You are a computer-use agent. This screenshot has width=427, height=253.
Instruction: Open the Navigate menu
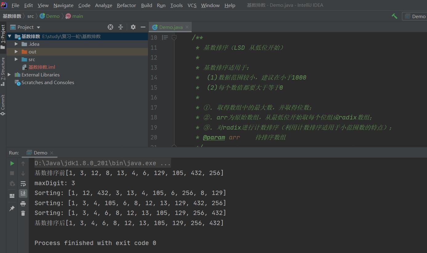[63, 5]
